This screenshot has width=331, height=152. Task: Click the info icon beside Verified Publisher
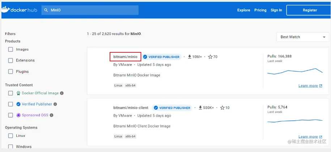pos(55,104)
